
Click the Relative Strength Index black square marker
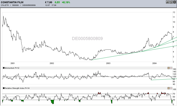(4, 88)
